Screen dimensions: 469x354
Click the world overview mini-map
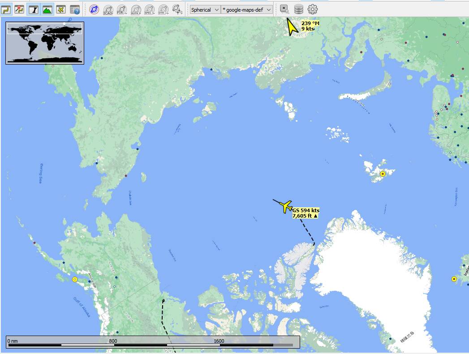click(x=45, y=43)
